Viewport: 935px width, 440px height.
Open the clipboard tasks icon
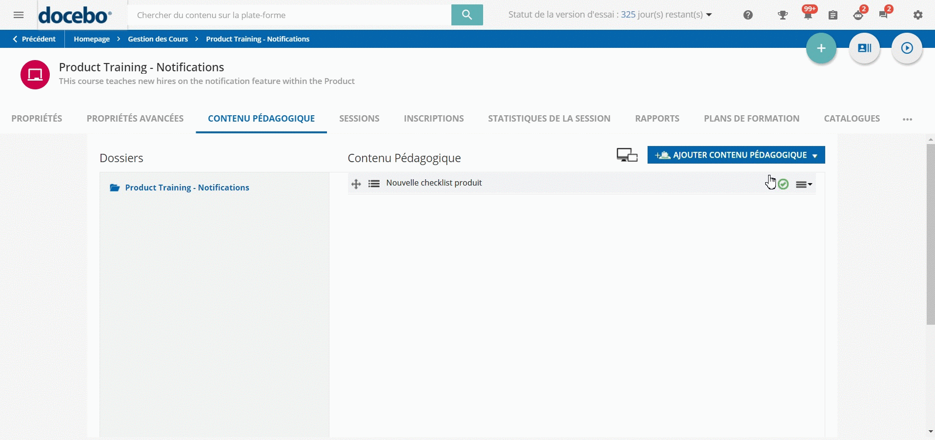pyautogui.click(x=833, y=15)
